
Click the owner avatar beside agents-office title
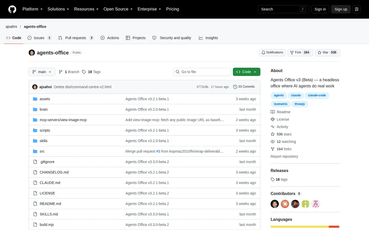[32, 53]
